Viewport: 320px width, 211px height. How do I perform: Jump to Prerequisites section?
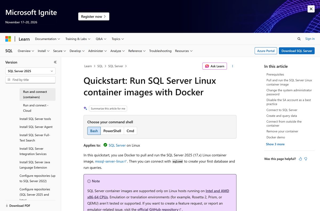coord(275,74)
